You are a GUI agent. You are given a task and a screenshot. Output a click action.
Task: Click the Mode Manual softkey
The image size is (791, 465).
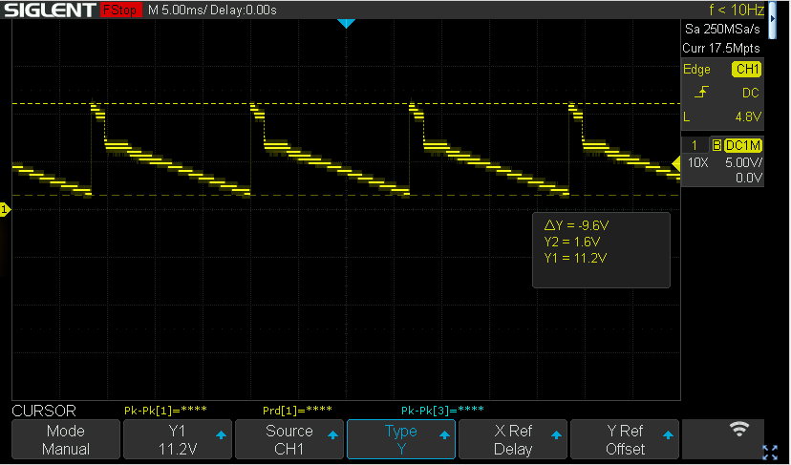pos(66,439)
